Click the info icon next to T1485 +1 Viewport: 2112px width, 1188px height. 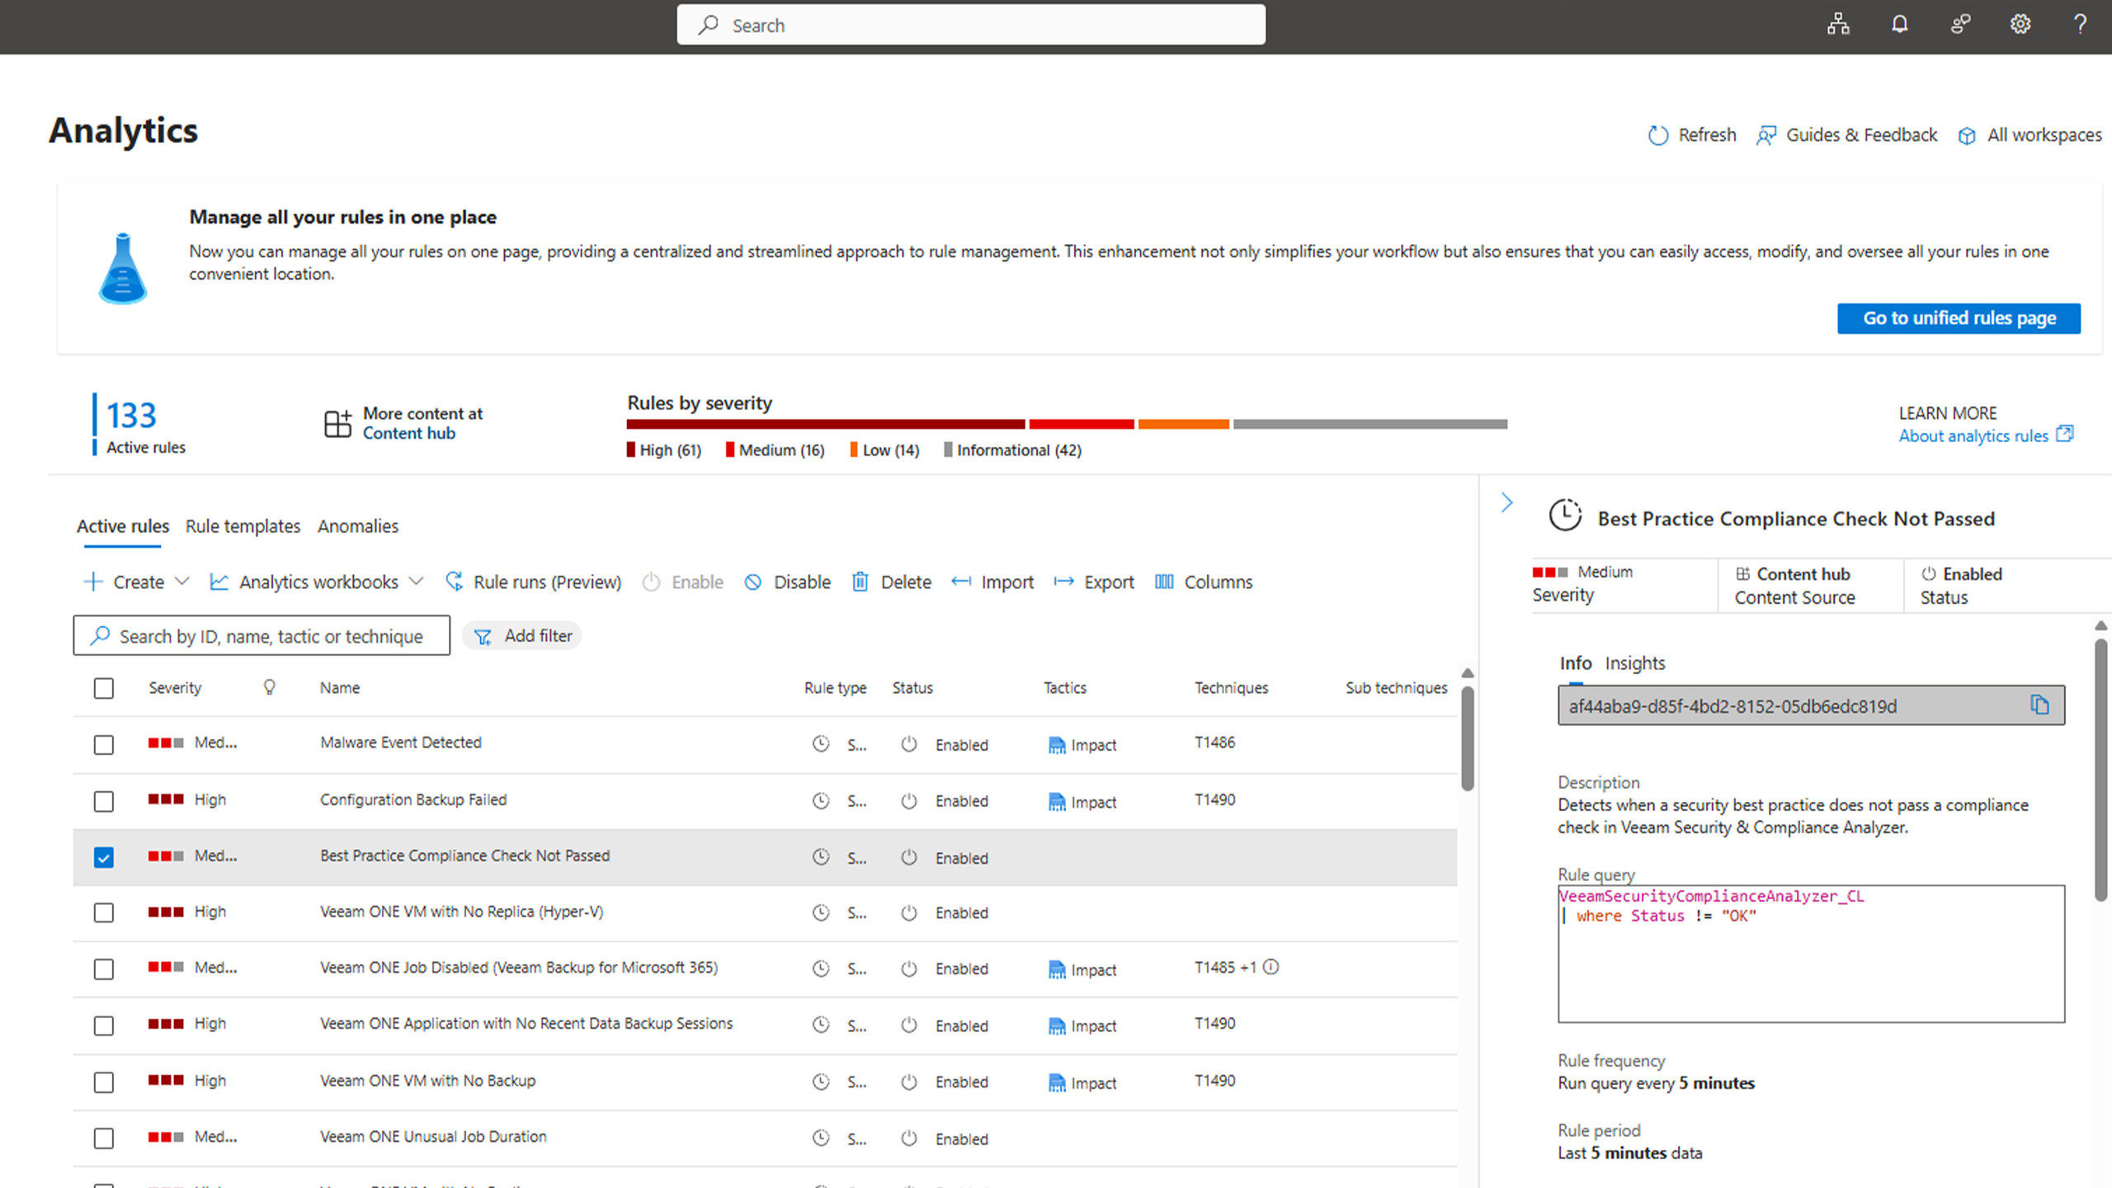pyautogui.click(x=1271, y=967)
